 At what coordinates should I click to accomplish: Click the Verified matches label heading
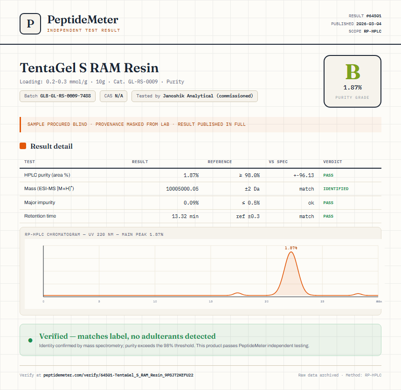coord(127,336)
